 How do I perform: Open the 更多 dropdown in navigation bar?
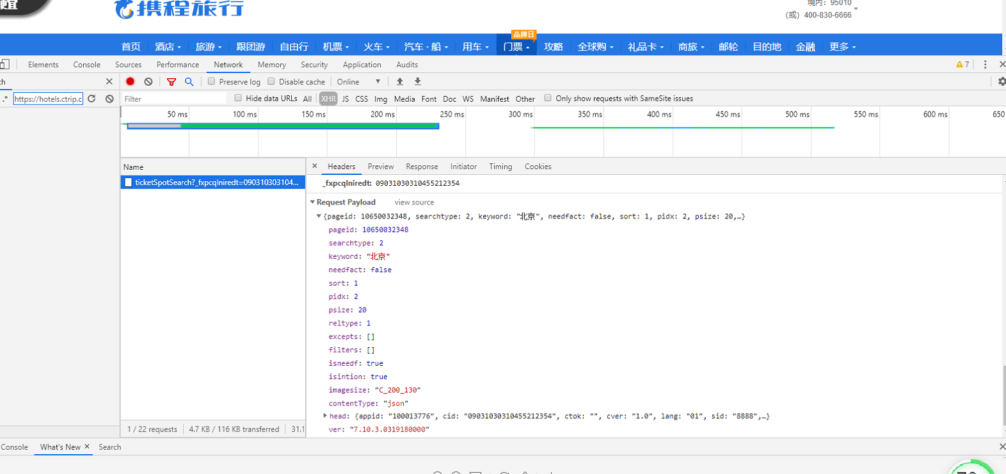pyautogui.click(x=843, y=46)
